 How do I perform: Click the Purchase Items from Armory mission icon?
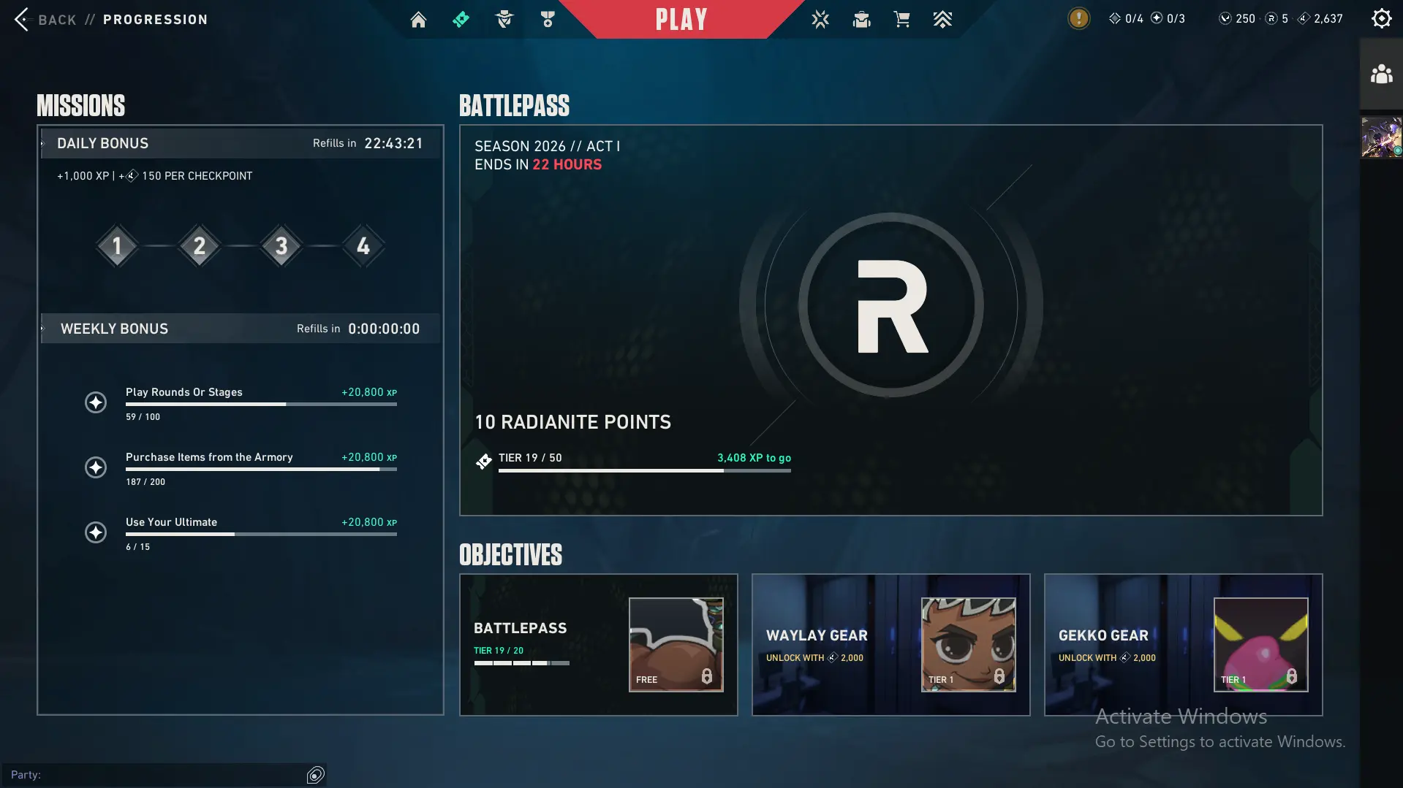tap(96, 467)
